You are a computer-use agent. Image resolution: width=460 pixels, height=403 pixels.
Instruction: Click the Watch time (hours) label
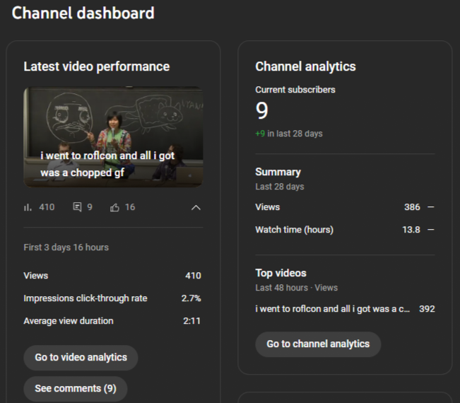coord(294,230)
